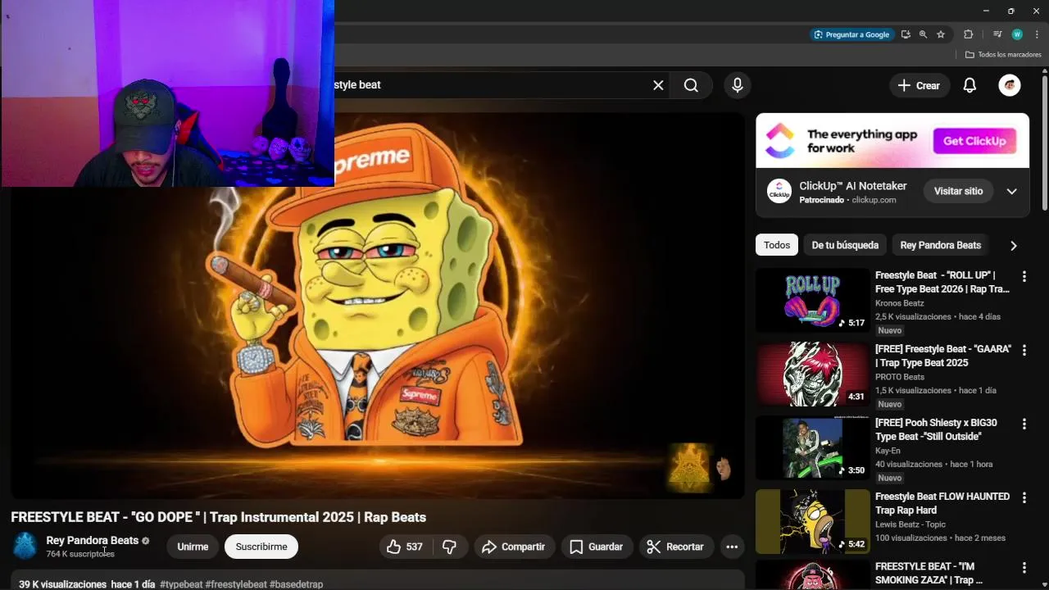Open FLOW HAUNTED beat thumbnail
This screenshot has width=1049, height=590.
[812, 521]
